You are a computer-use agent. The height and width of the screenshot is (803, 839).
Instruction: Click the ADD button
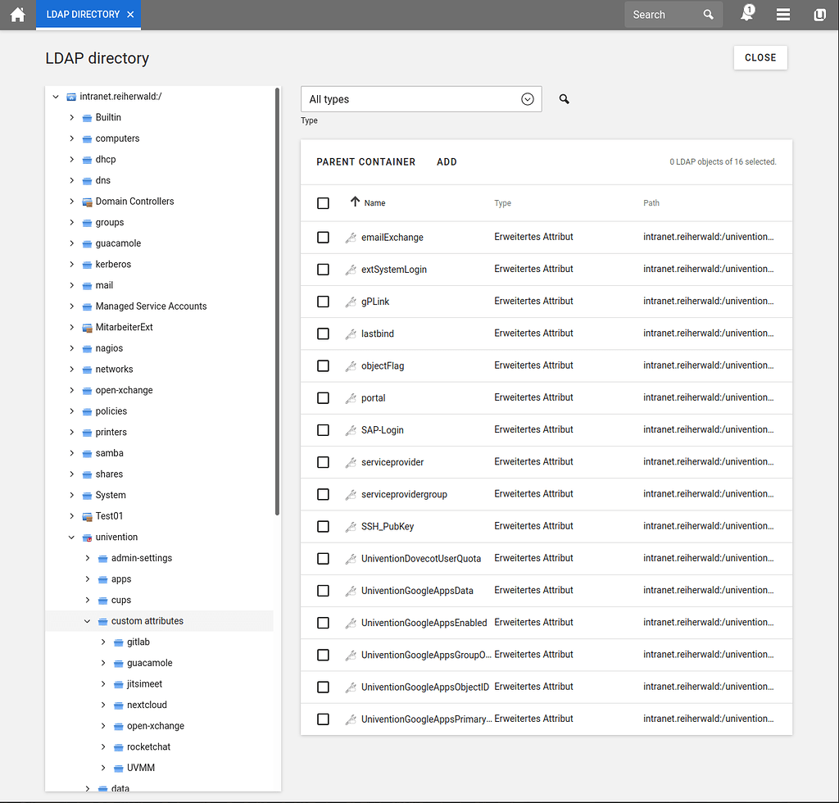pyautogui.click(x=447, y=162)
